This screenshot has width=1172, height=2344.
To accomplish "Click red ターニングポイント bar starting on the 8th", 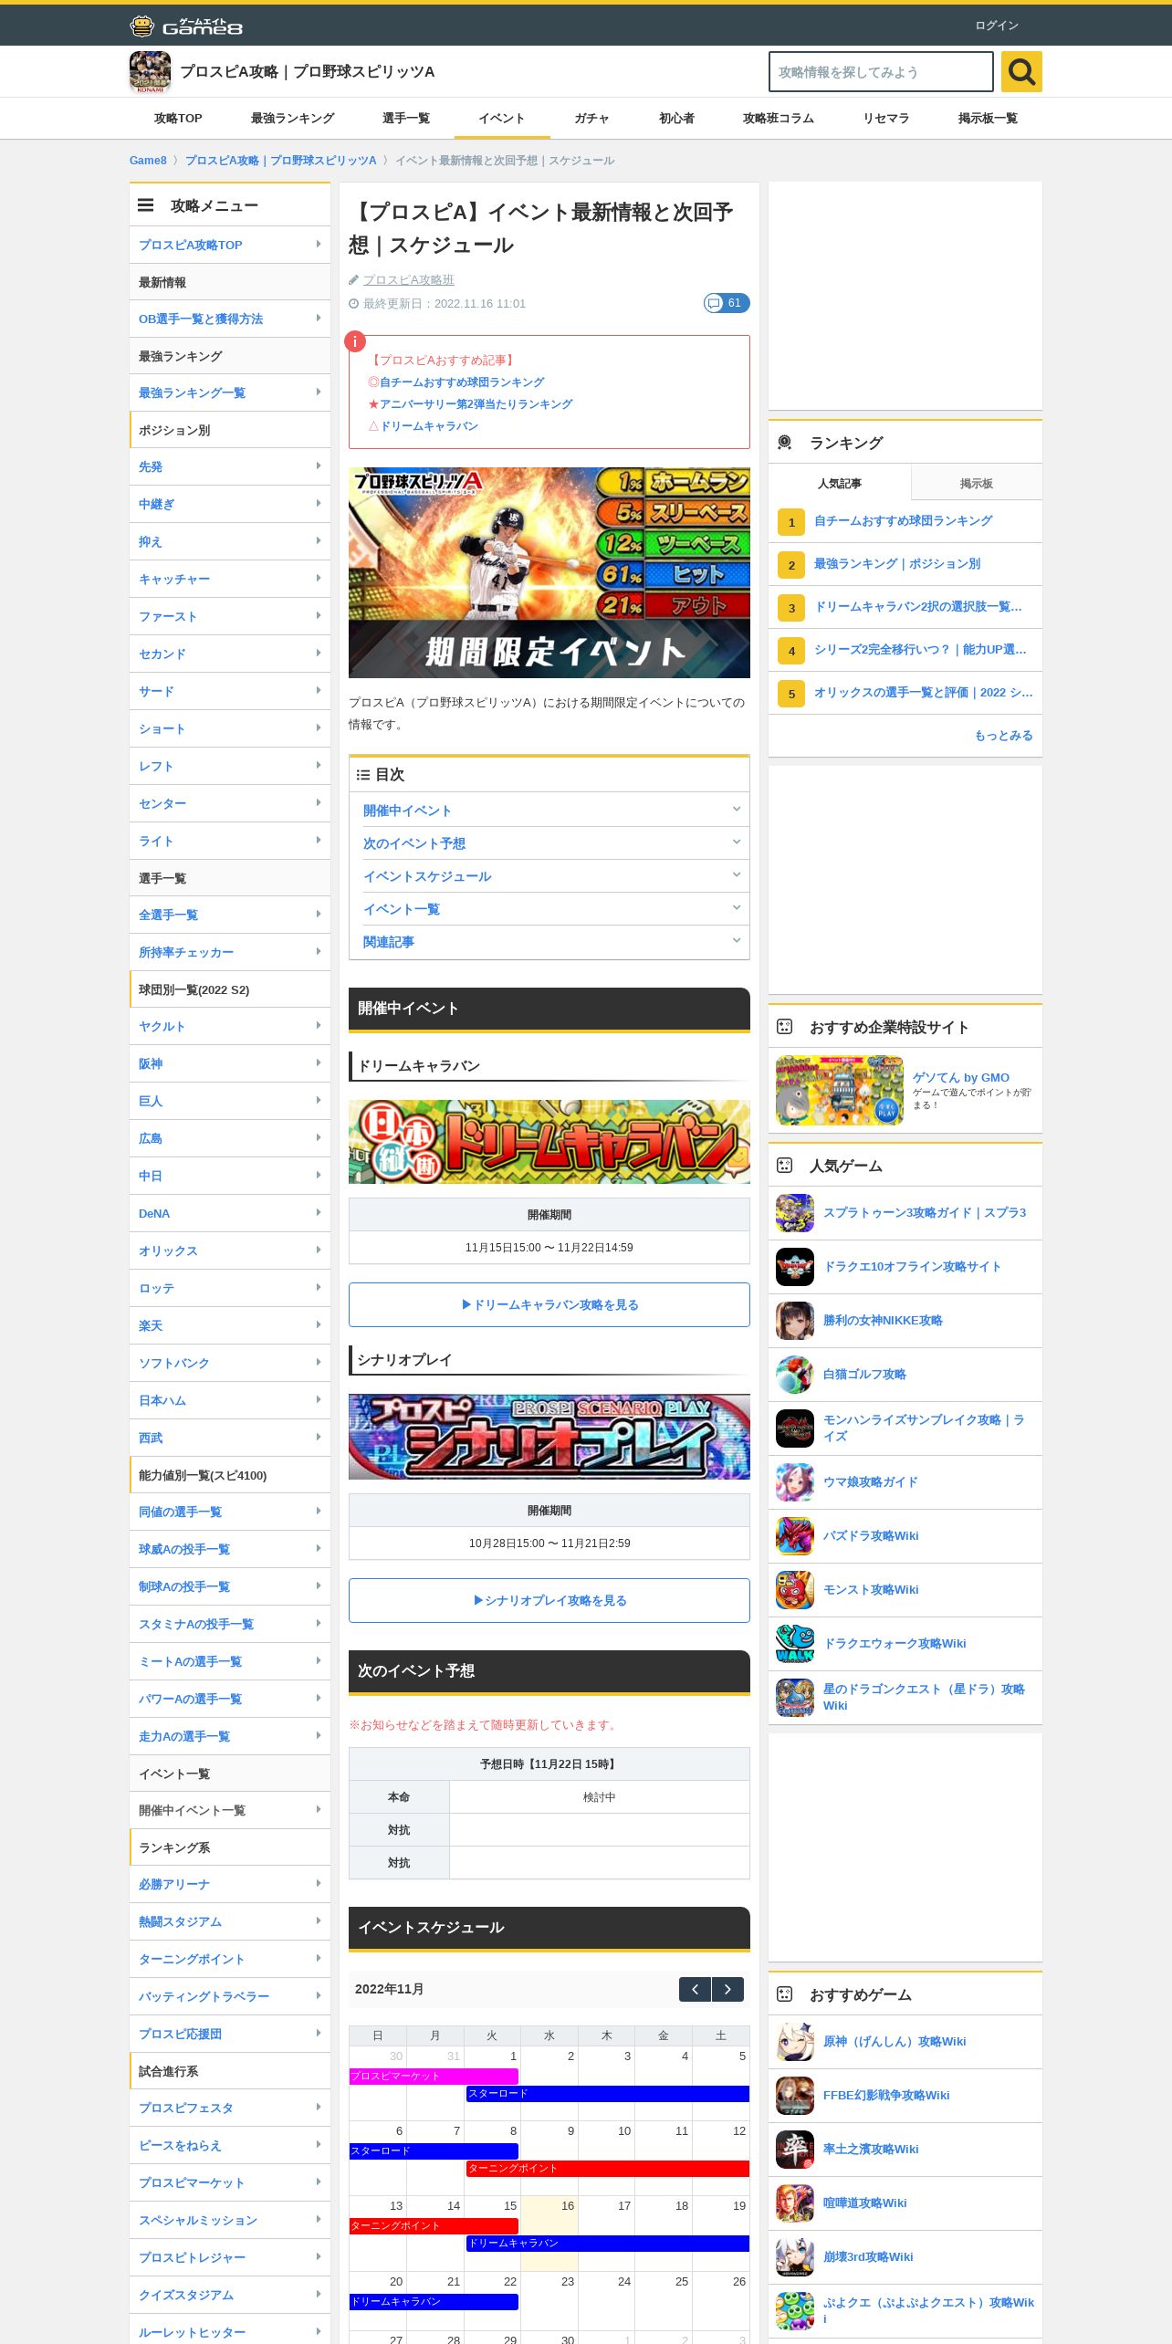I will [607, 2169].
